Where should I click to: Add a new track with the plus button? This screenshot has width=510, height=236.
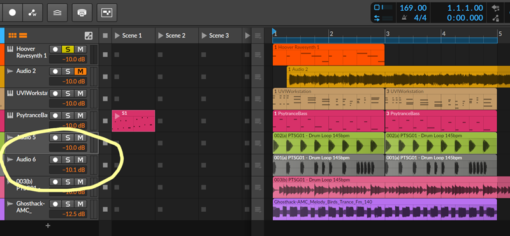tap(48, 226)
